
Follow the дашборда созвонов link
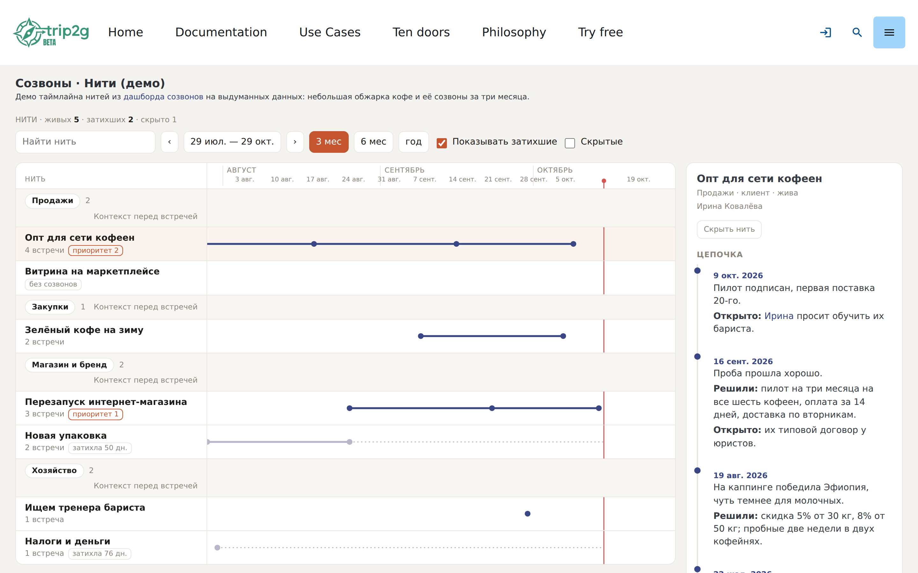tap(163, 97)
